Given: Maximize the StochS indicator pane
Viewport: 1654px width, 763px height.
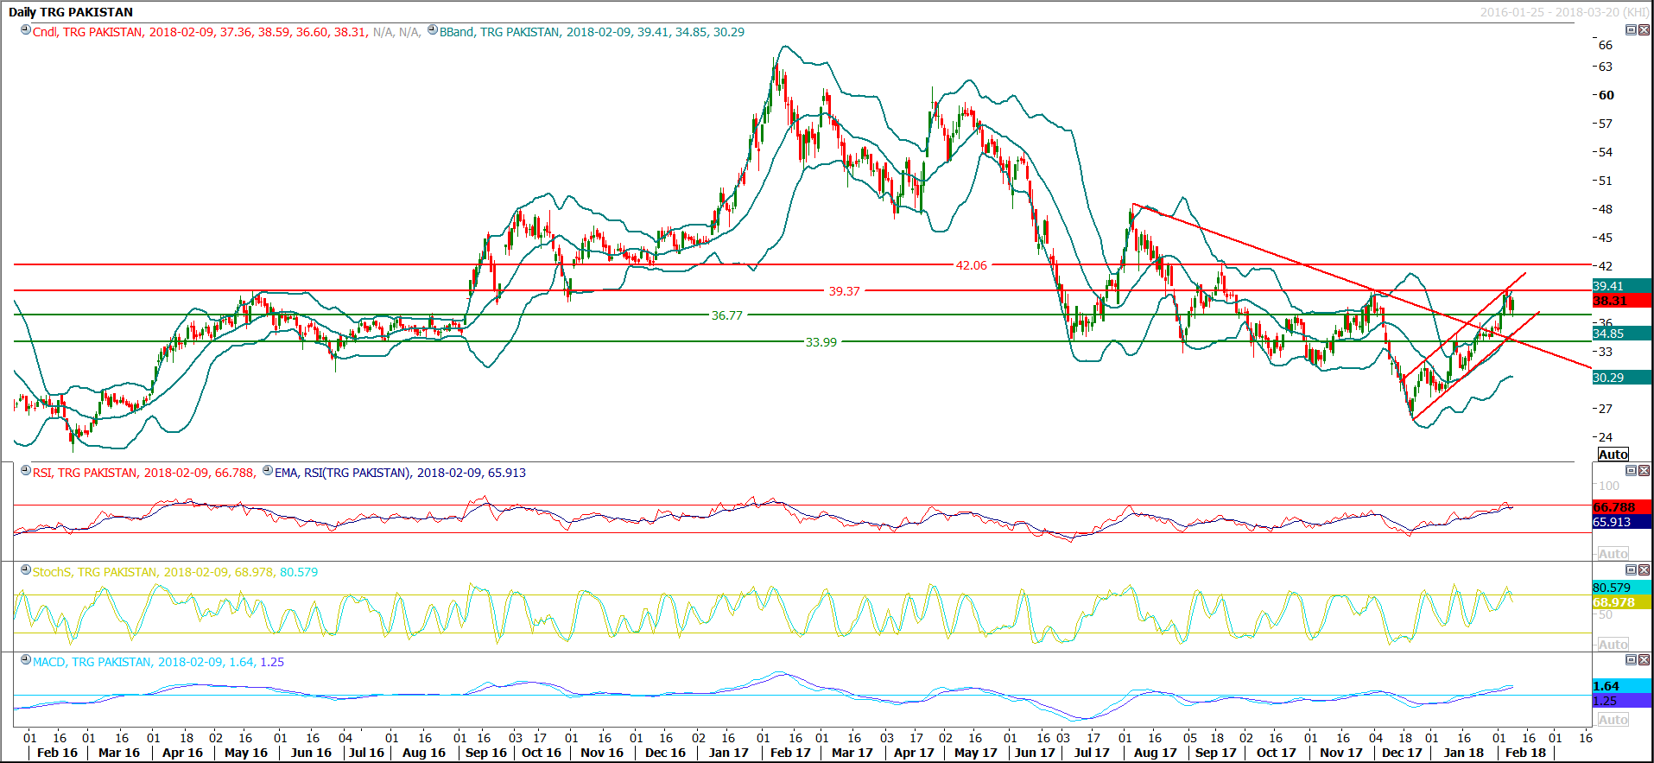Looking at the screenshot, I should (1631, 570).
